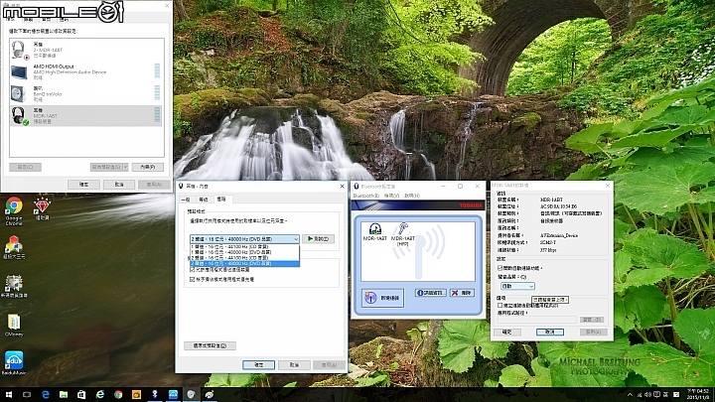This screenshot has height=402, width=715.
Task: Select MDR-1ABT [HFP] device in Bluetooth settings
Action: point(402,234)
